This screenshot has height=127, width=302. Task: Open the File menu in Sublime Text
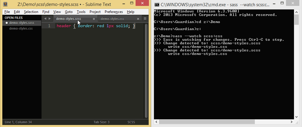coord(7,12)
